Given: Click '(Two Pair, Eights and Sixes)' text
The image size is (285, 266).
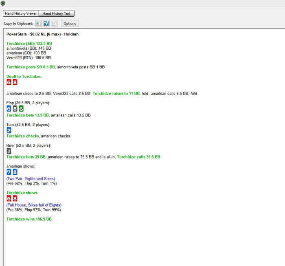Looking at the screenshot, I should click(x=31, y=178).
